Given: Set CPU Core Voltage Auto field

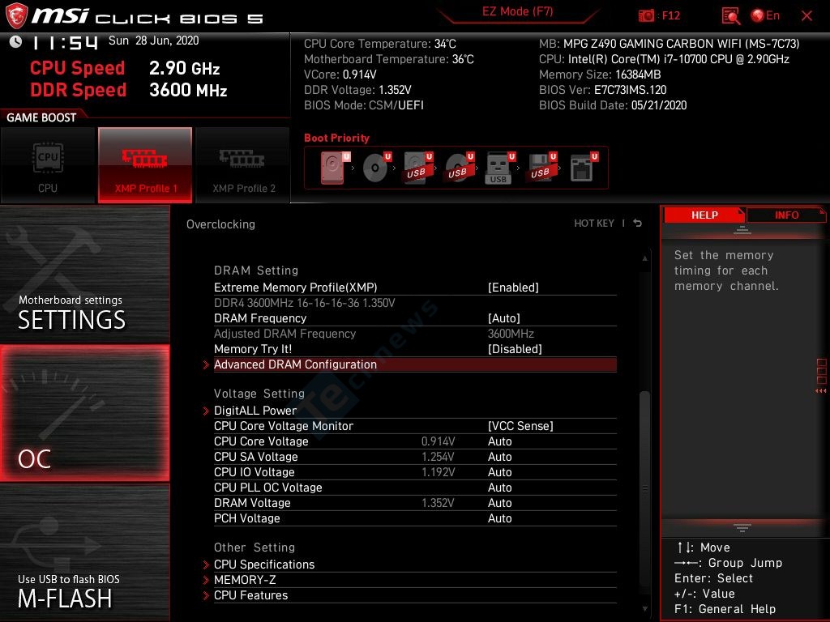Looking at the screenshot, I should tap(499, 441).
